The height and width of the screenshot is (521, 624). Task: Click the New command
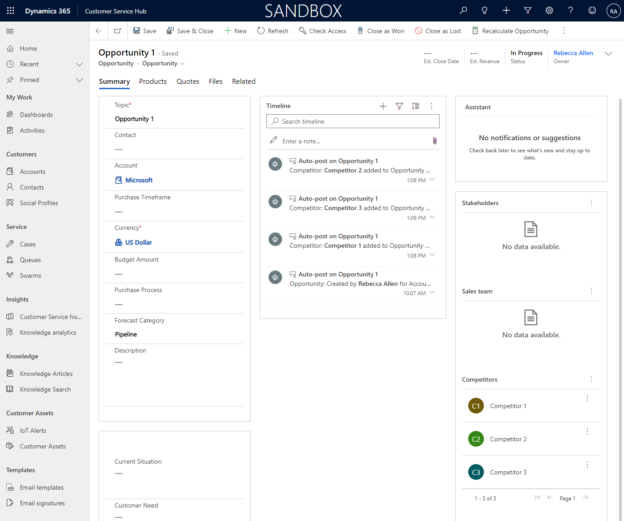coord(235,31)
